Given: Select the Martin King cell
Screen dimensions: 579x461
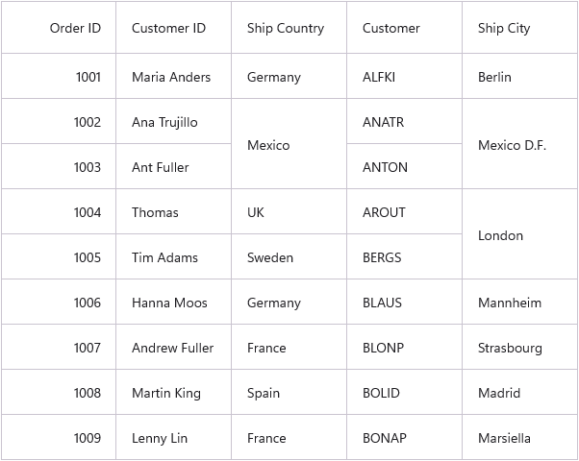Looking at the screenshot, I should 173,392.
